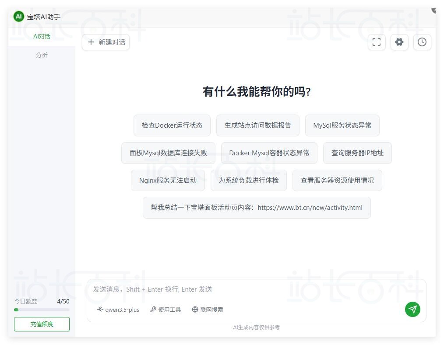Click the 宝塔AI助手 title text
The width and height of the screenshot is (444, 345).
tap(44, 17)
